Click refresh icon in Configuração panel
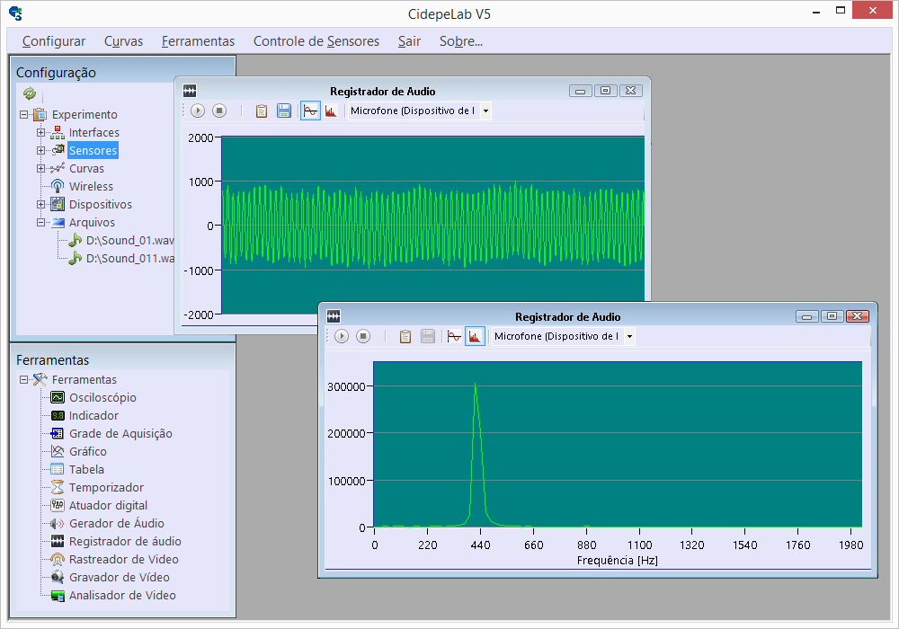 tap(30, 93)
